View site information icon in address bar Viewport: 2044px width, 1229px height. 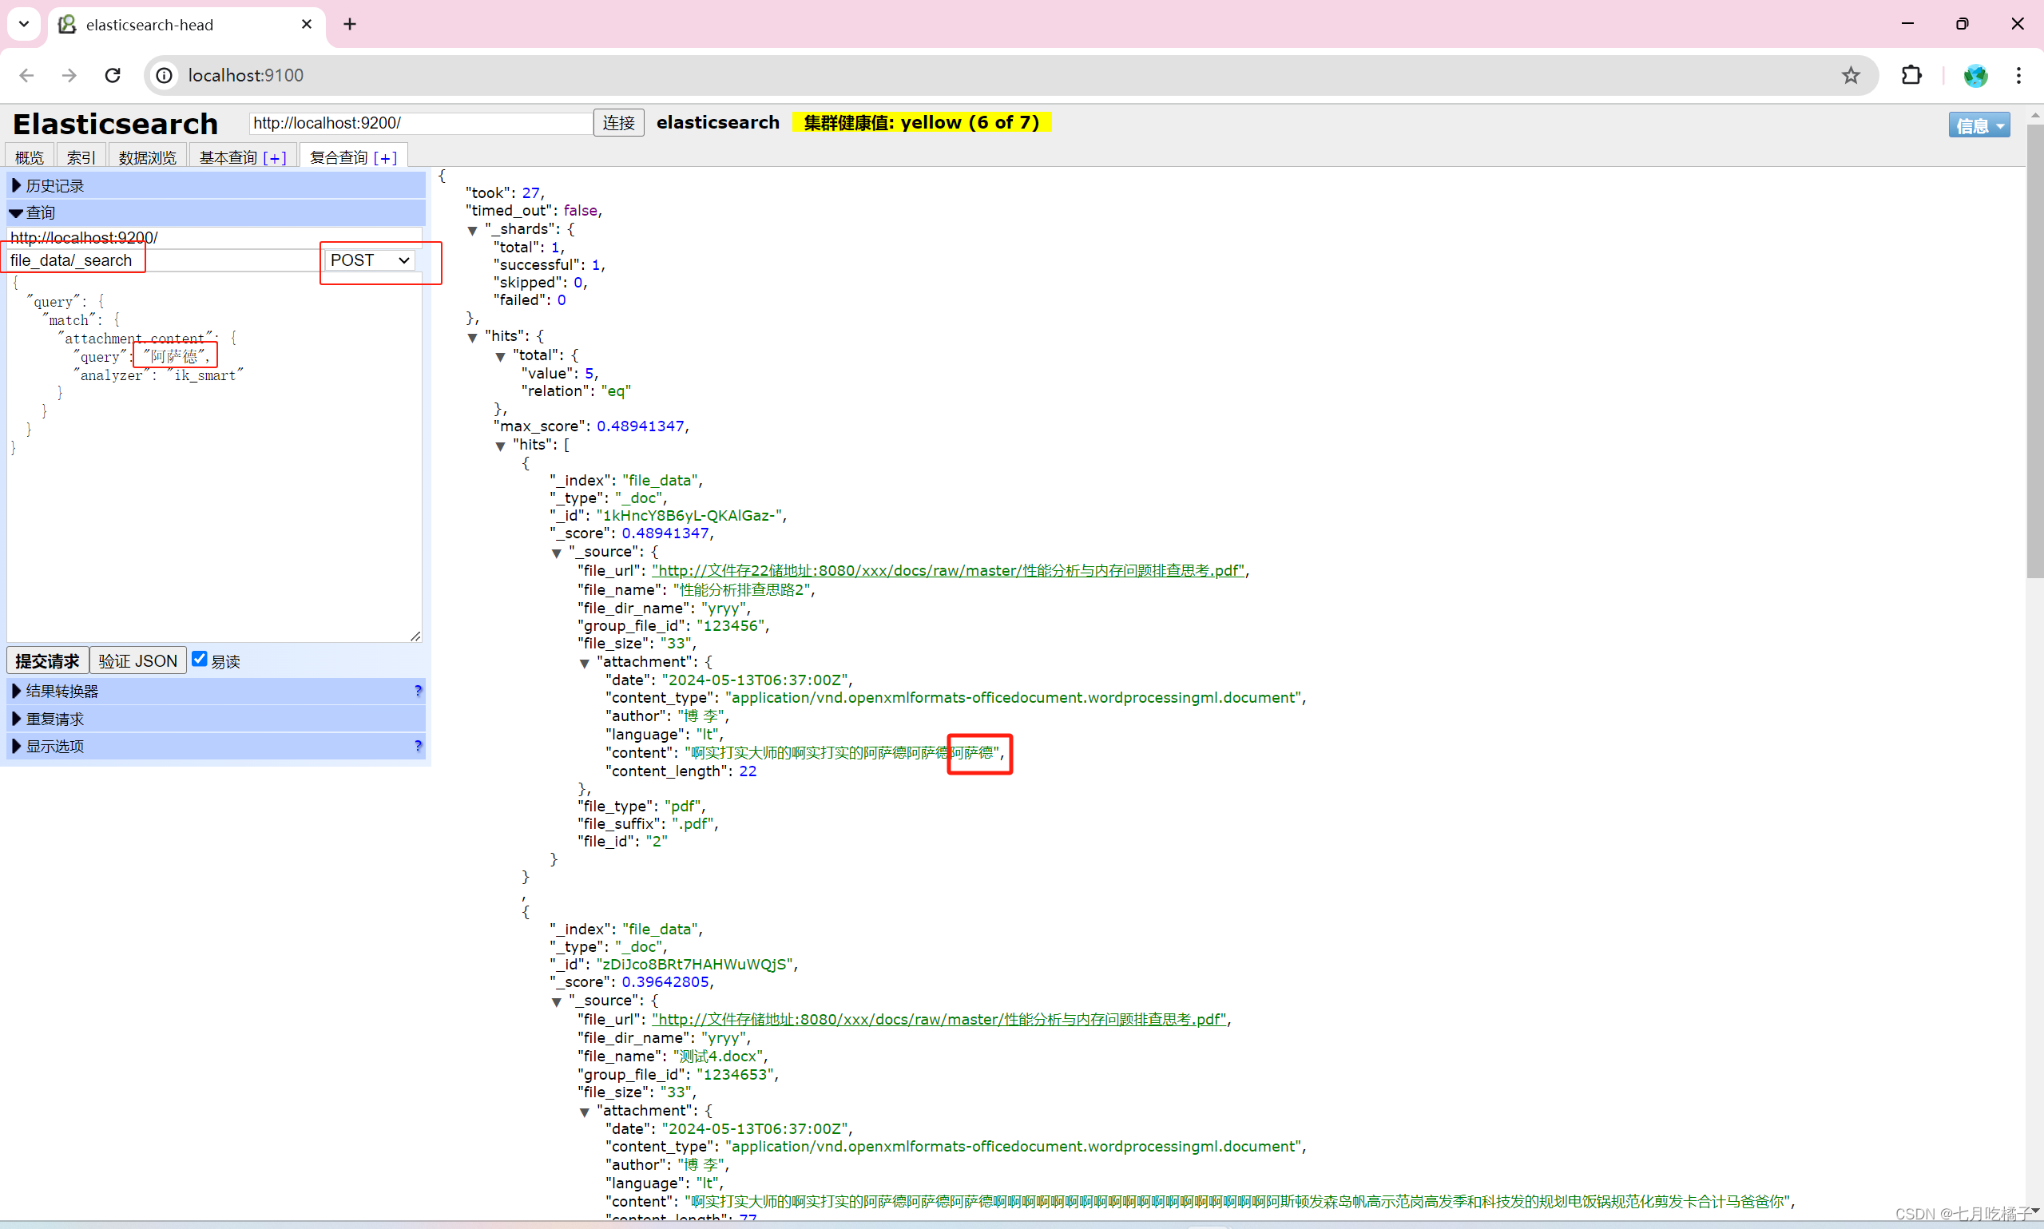[165, 75]
